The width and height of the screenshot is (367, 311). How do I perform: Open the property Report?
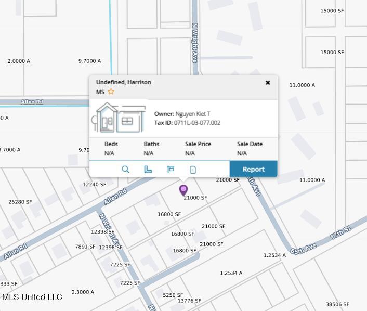pyautogui.click(x=253, y=169)
